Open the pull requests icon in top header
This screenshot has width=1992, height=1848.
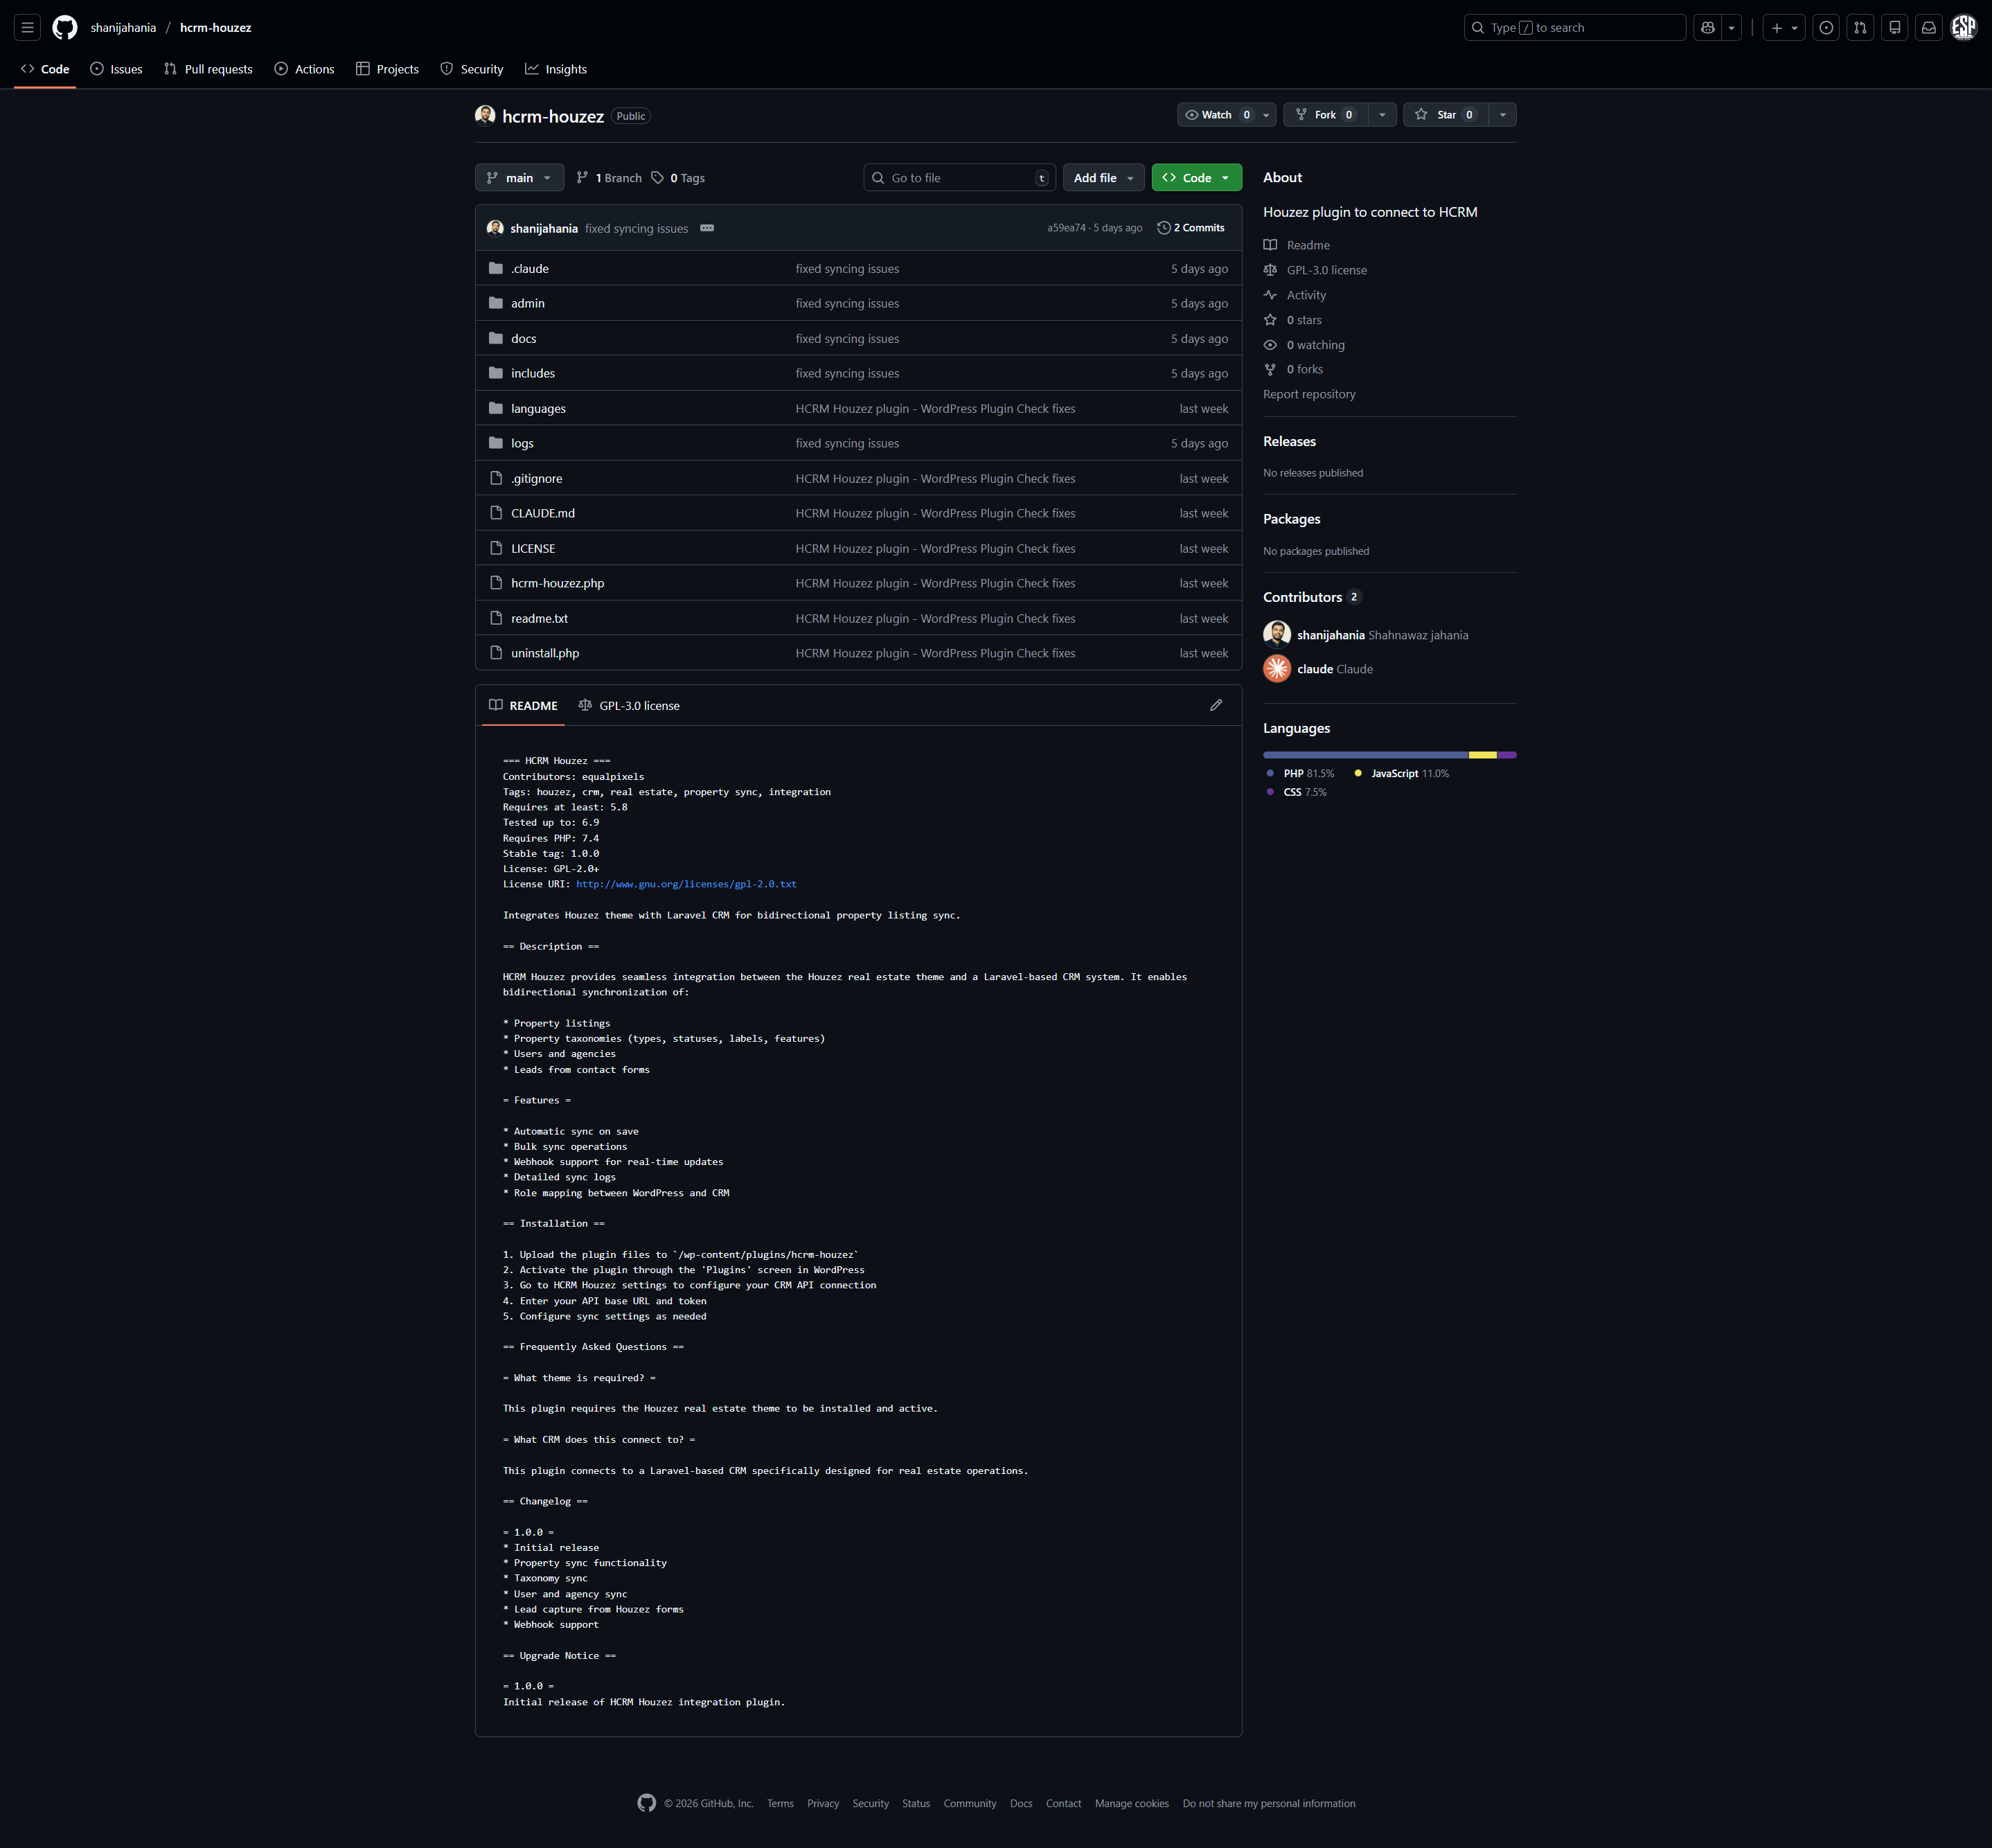(x=1860, y=28)
